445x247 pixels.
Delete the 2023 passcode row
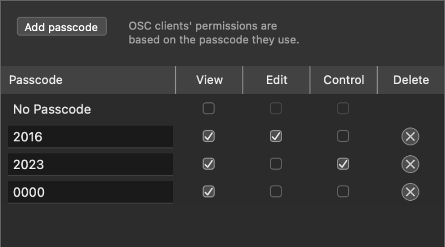tap(410, 164)
